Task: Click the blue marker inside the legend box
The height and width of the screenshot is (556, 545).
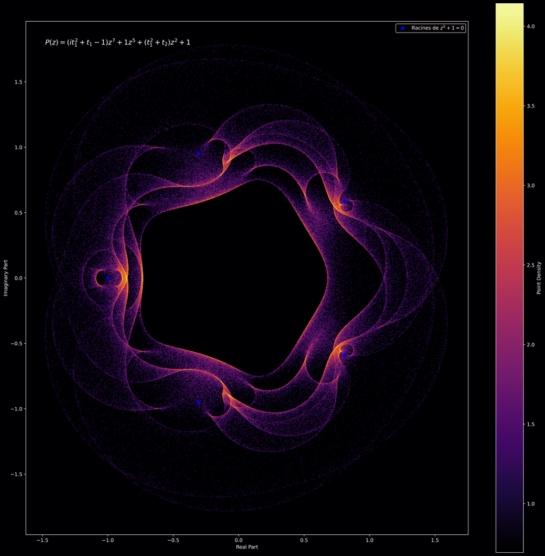Action: click(x=402, y=28)
